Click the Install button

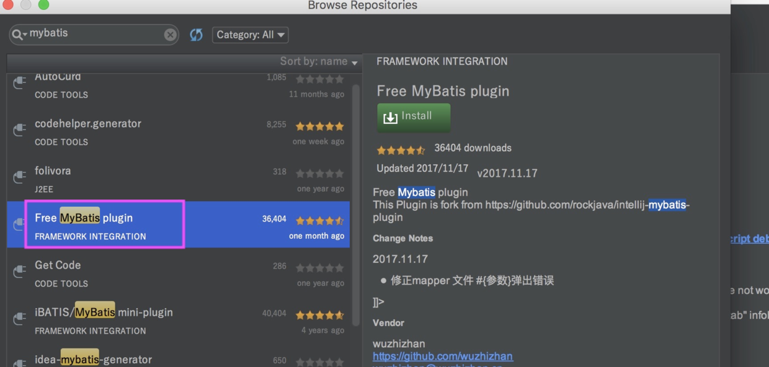[414, 117]
